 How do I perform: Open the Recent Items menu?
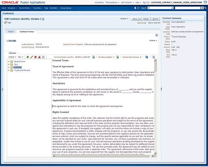[x=25, y=8]
